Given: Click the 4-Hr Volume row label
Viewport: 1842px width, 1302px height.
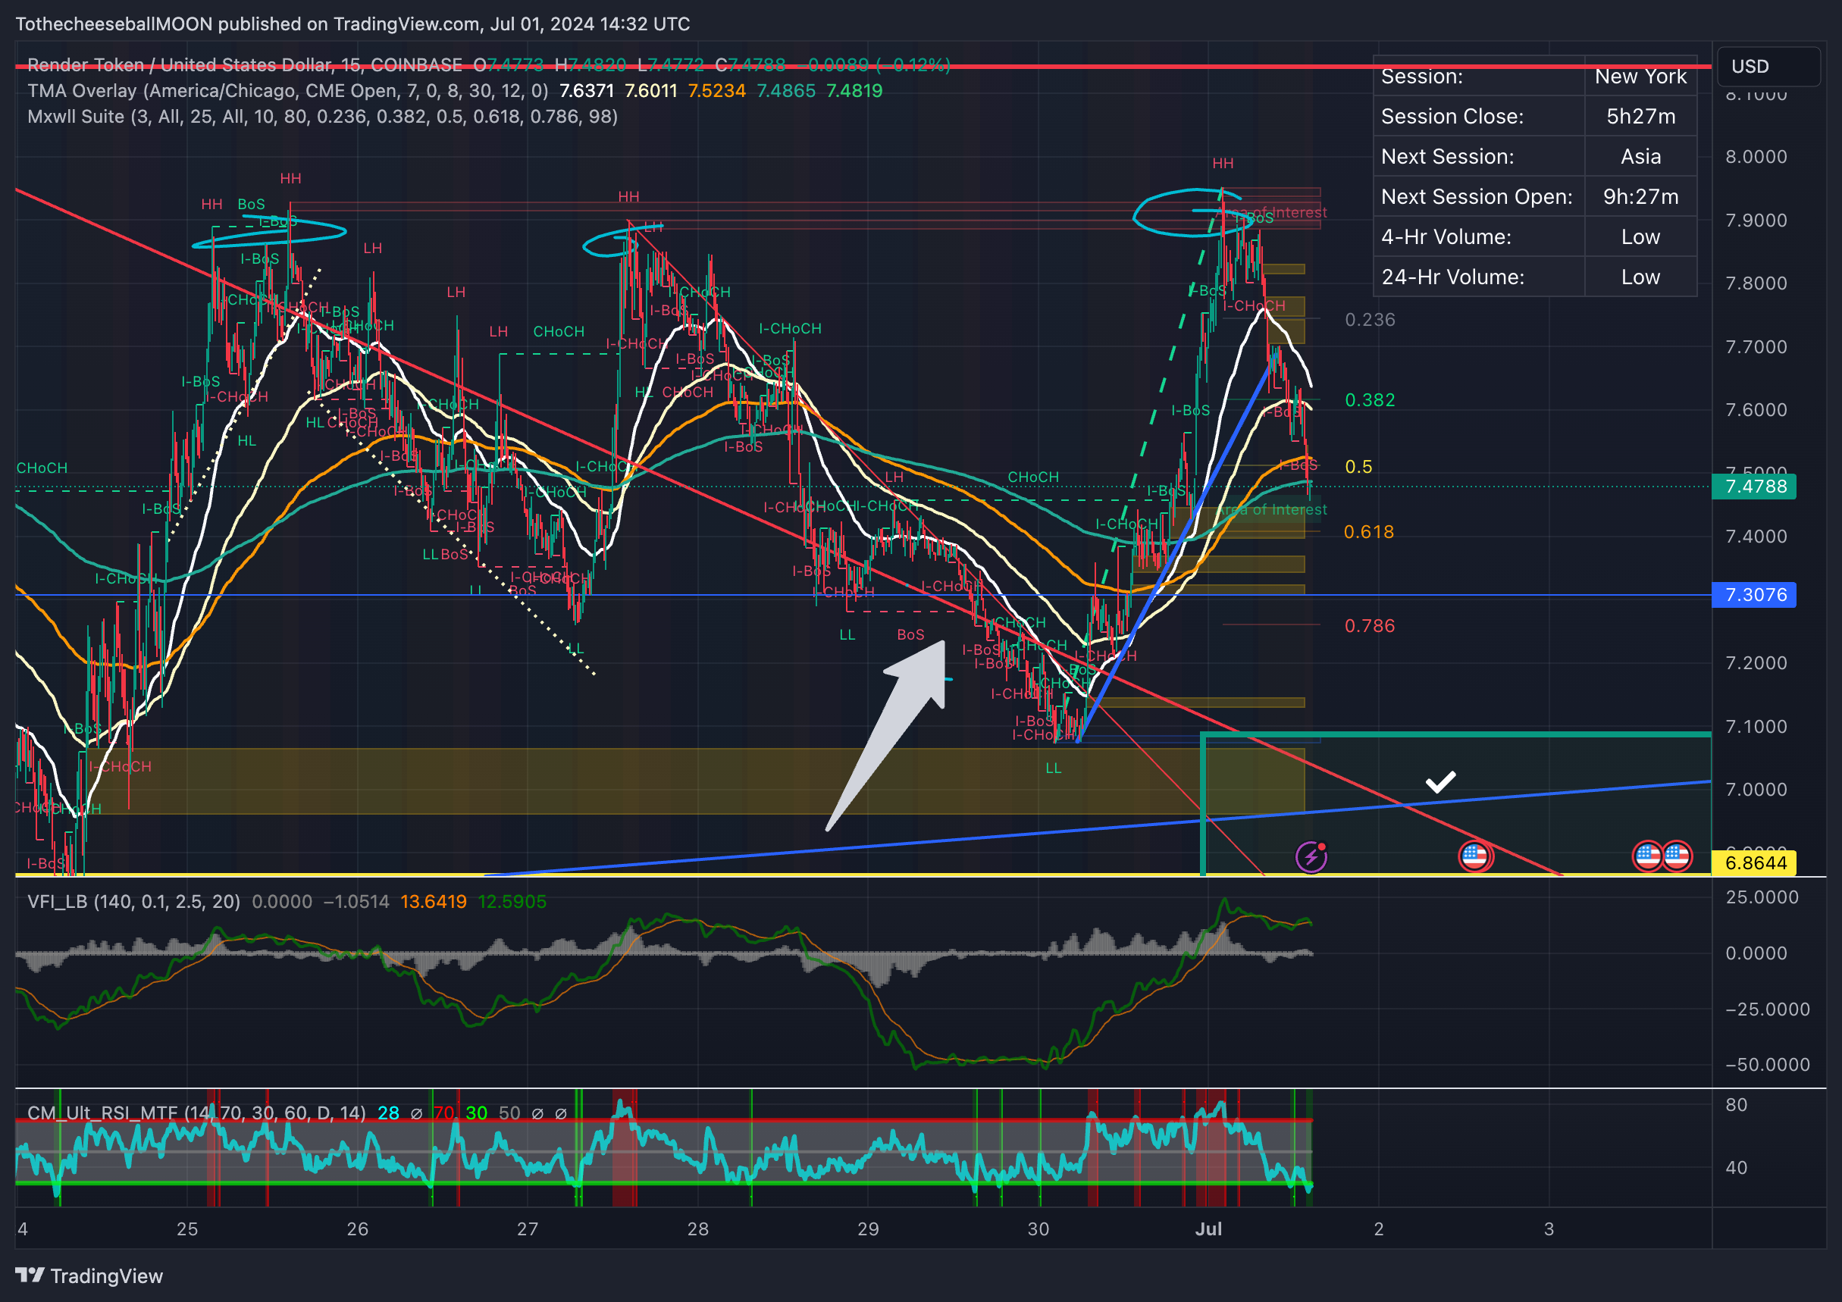Looking at the screenshot, I should pyautogui.click(x=1446, y=236).
